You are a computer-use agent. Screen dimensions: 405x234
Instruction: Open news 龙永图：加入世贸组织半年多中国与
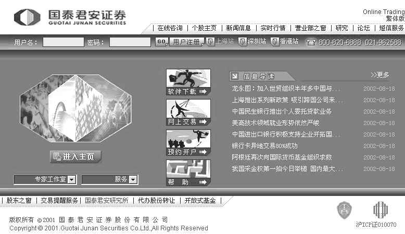pyautogui.click(x=286, y=89)
